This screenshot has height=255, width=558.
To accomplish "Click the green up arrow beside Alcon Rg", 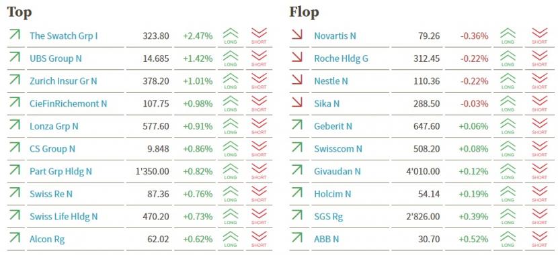I will tap(15, 238).
